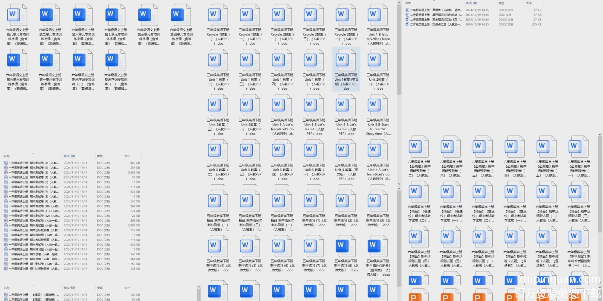Sort 二年级数学上册 list by 类型 column
The image size is (603, 301).
coord(100,288)
